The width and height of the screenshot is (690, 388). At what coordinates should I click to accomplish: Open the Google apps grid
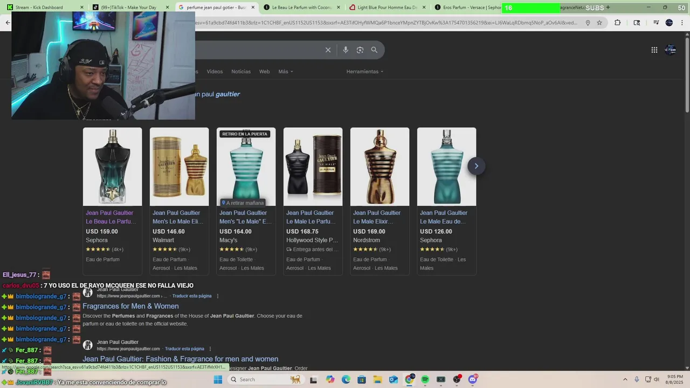click(654, 50)
